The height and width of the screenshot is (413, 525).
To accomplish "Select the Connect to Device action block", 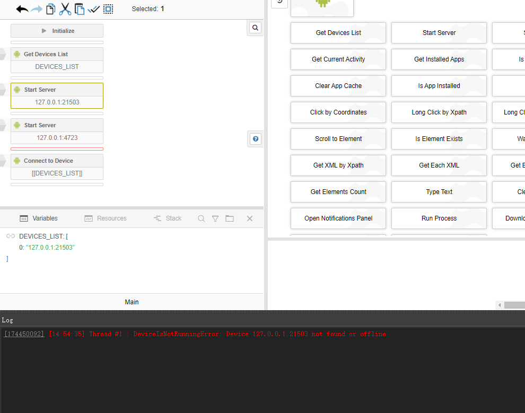I will tap(57, 161).
